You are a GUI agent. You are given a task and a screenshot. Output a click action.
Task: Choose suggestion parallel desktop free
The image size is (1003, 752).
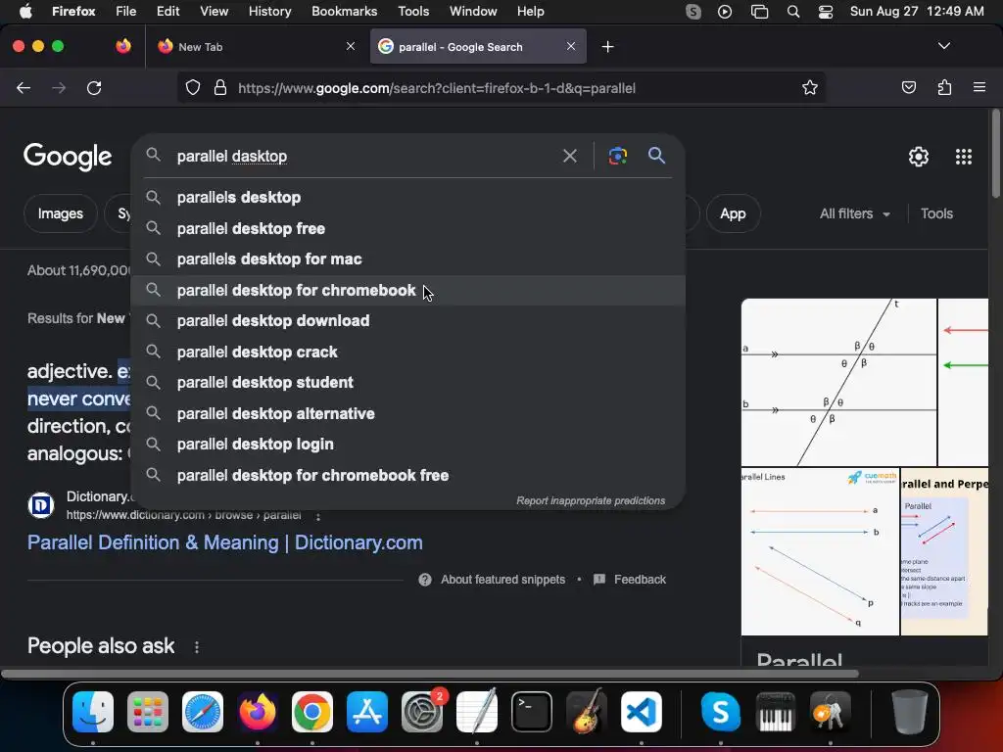(408, 228)
